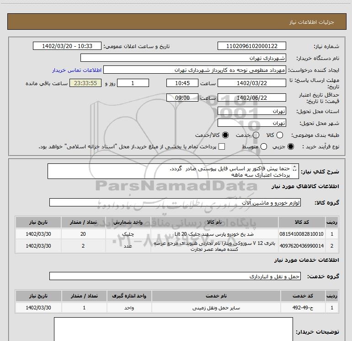Image resolution: width=352 pixels, height=341 pixels.
Task: Choose the جزیی purchase type radio
Action: pos(290,146)
